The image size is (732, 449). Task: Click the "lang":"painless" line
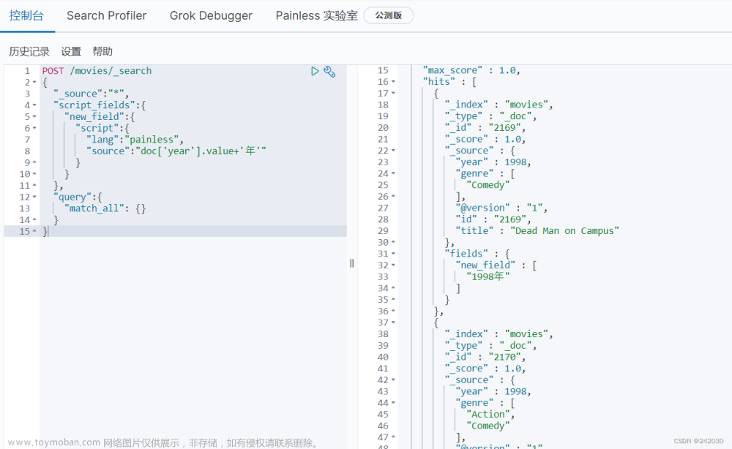[135, 140]
